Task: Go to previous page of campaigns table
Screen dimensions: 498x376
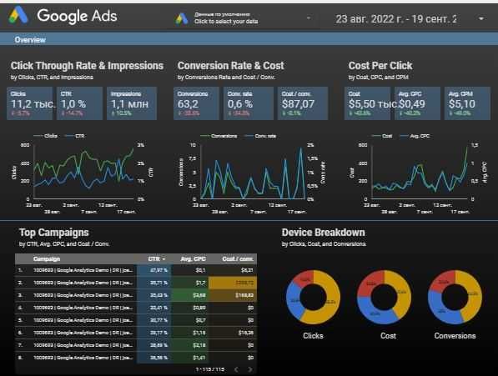Action: [236, 369]
